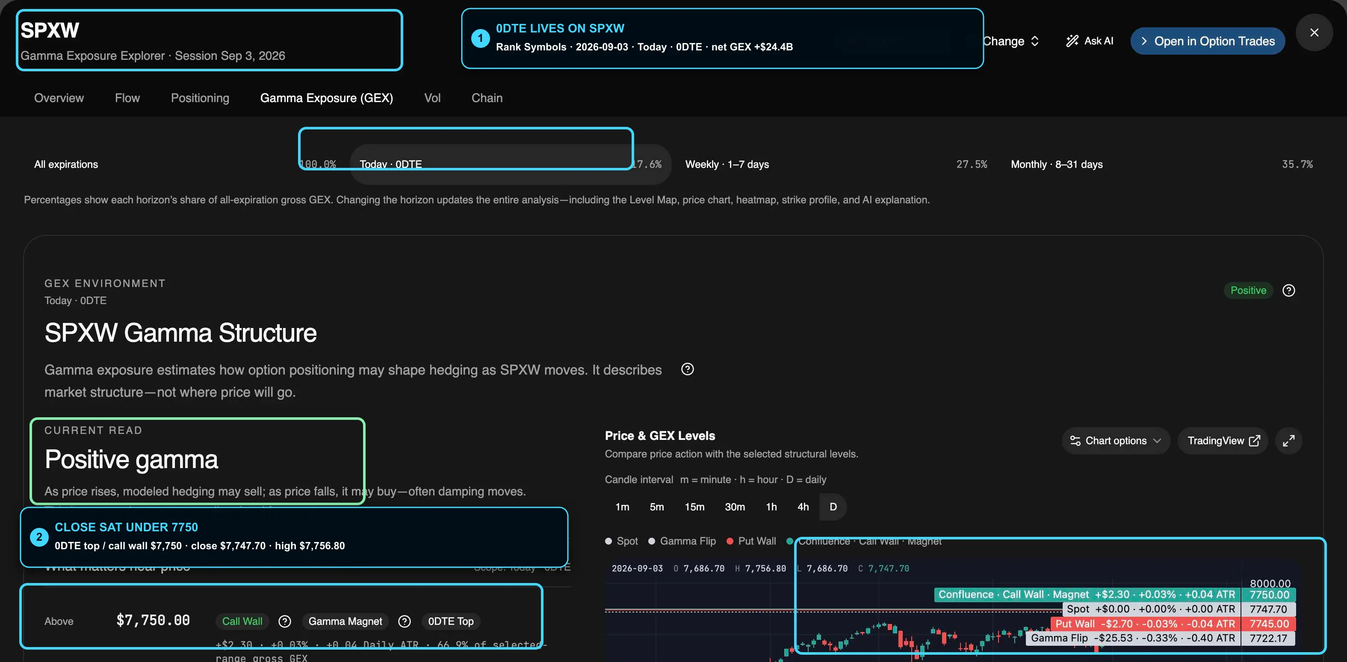Open help icon beside the Positive badge
The width and height of the screenshot is (1347, 662).
coord(1288,290)
